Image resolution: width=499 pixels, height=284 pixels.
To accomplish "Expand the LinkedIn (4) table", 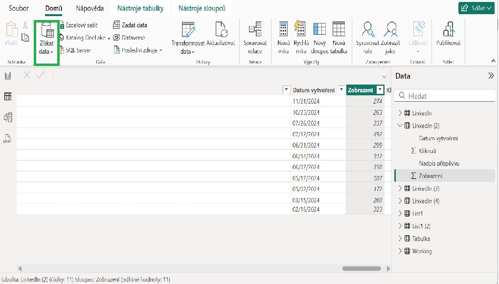I will pyautogui.click(x=400, y=201).
